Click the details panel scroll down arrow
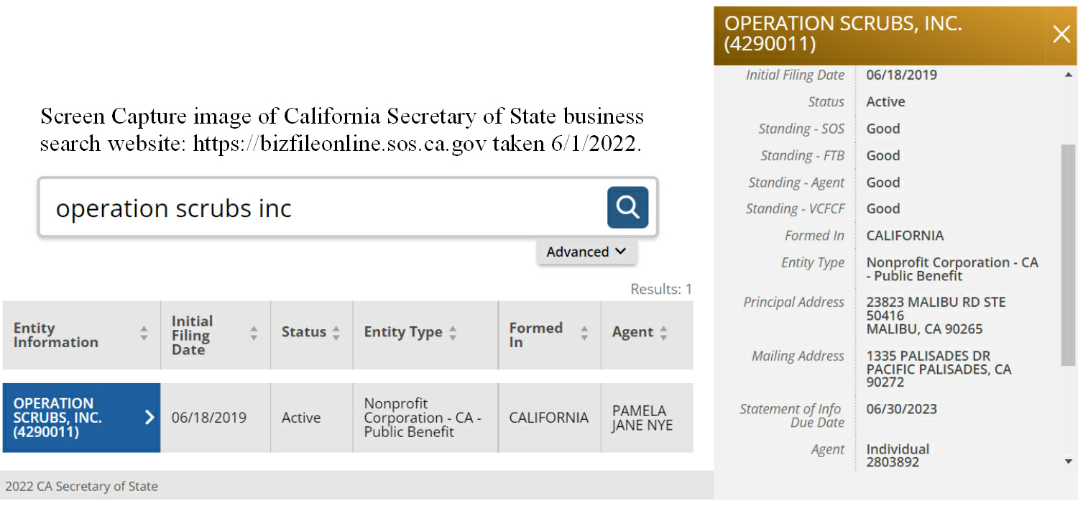 click(1069, 461)
